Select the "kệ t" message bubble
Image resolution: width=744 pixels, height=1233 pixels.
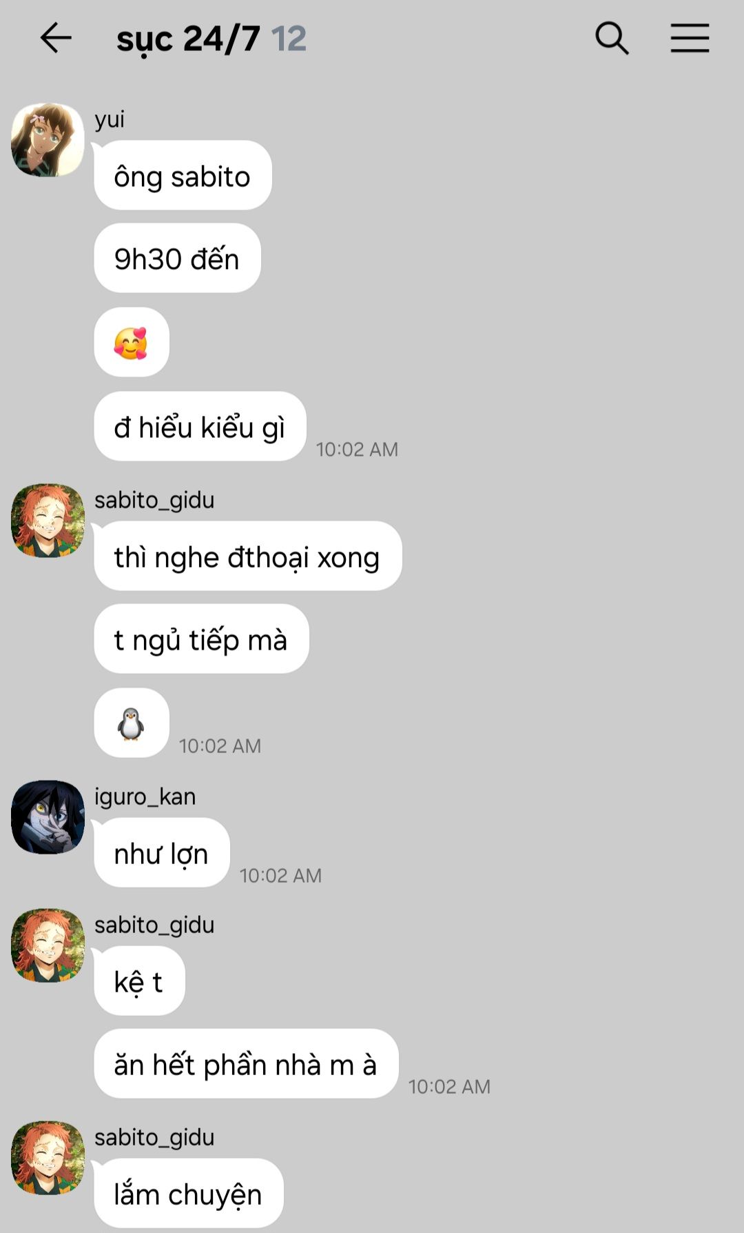(139, 981)
